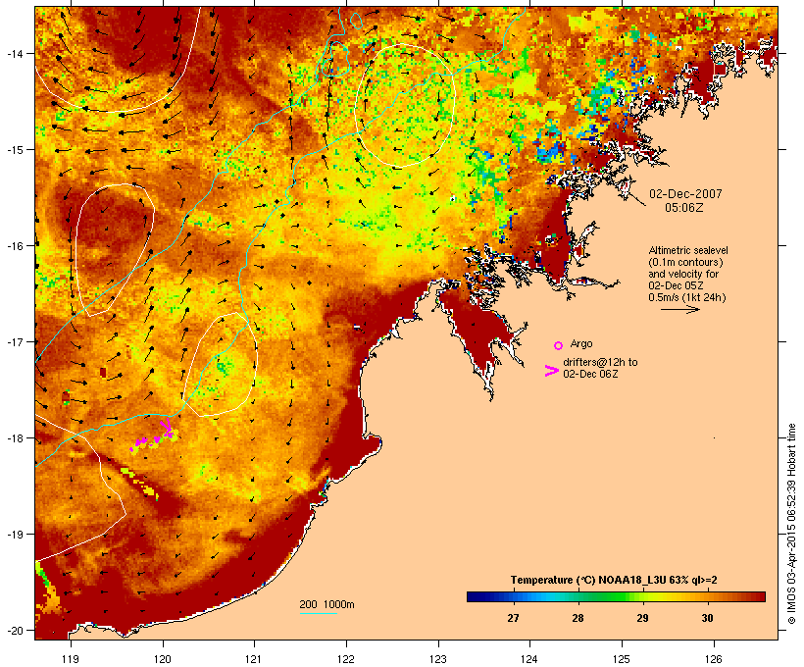Click the longitude axis label 119

(x=71, y=659)
